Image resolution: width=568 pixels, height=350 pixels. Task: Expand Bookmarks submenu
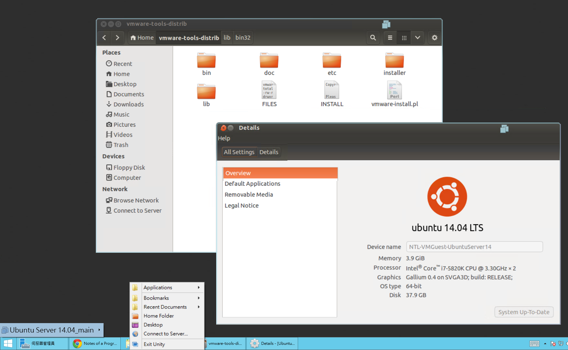[167, 298]
